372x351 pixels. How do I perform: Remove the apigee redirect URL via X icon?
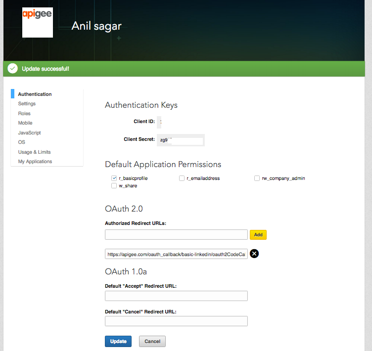click(254, 254)
